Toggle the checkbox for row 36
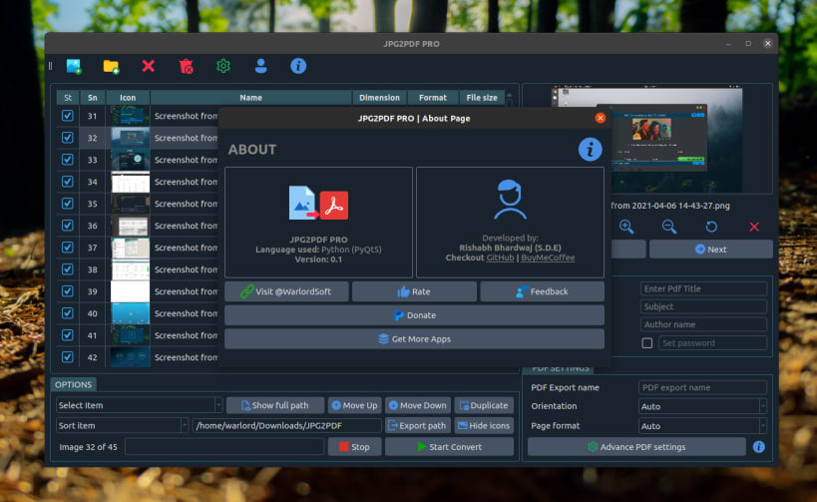The image size is (817, 502). tap(67, 226)
